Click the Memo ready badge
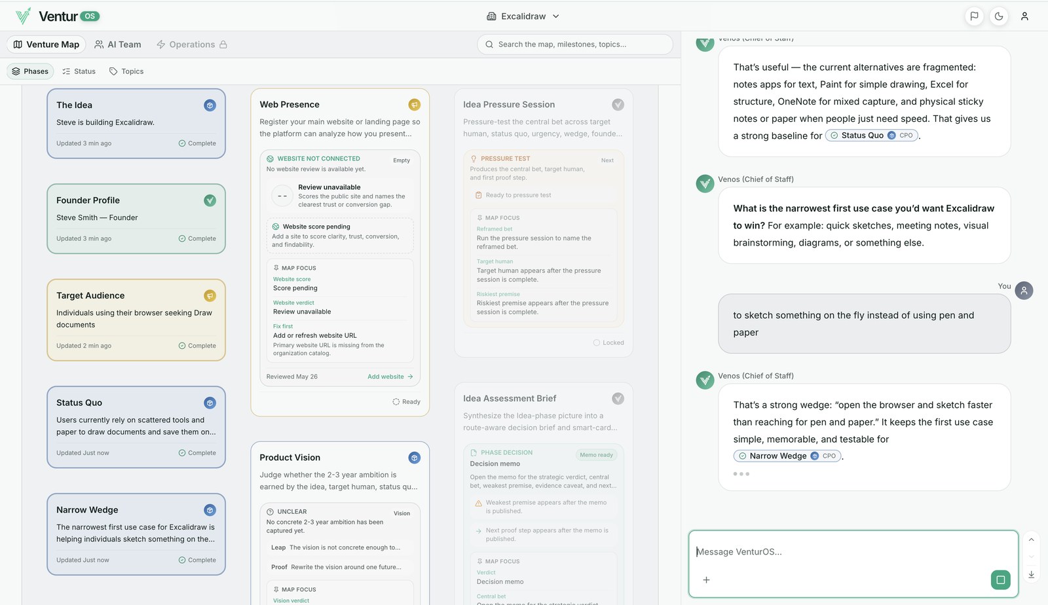The image size is (1048, 605). [x=596, y=455]
